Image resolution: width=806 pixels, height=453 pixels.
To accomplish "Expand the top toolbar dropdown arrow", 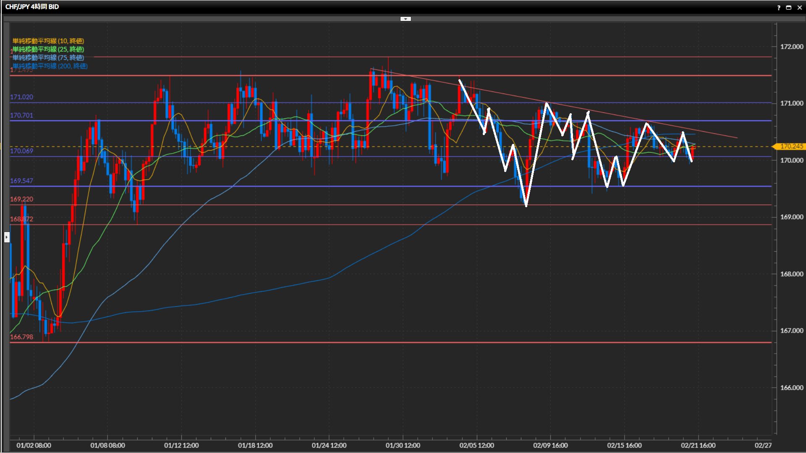I will pyautogui.click(x=406, y=19).
